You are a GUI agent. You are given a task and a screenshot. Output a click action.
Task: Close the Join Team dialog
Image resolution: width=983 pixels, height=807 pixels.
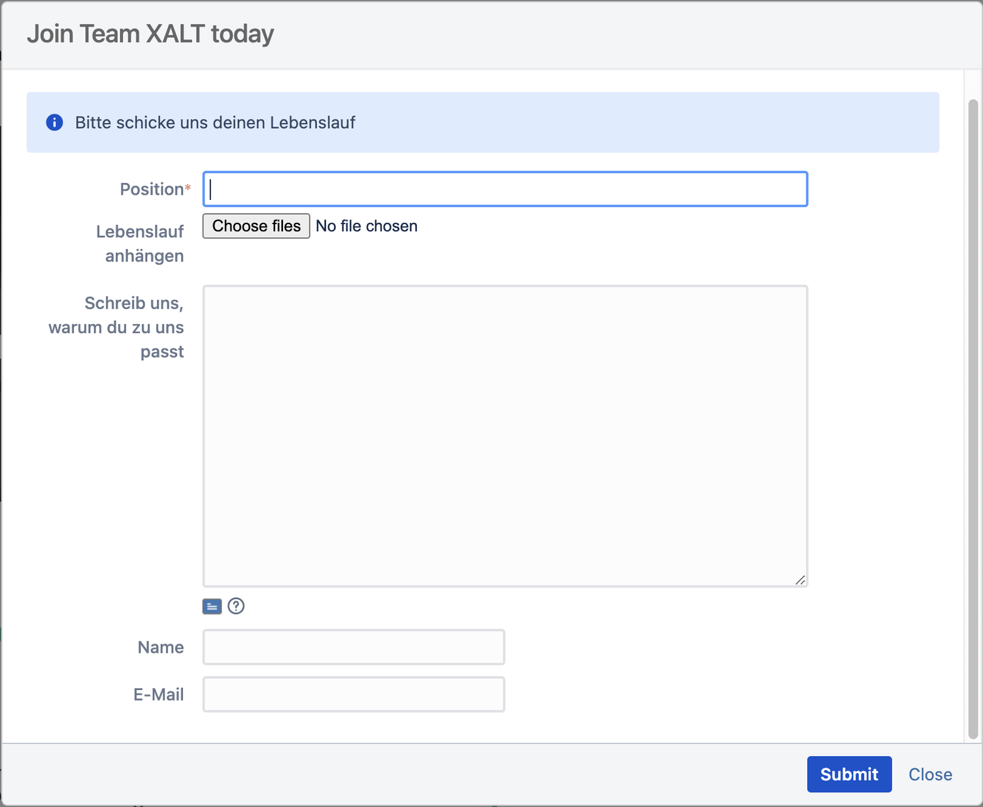pos(930,774)
